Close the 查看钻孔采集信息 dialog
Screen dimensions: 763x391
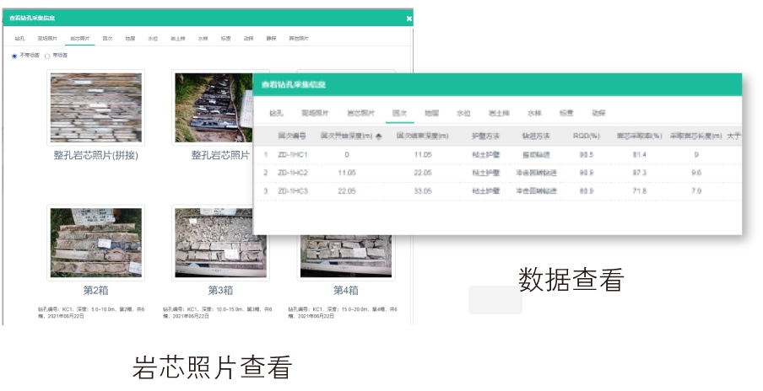point(409,18)
